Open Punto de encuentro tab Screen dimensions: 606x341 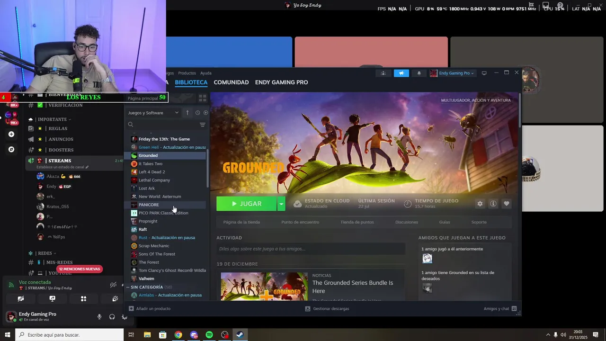300,222
